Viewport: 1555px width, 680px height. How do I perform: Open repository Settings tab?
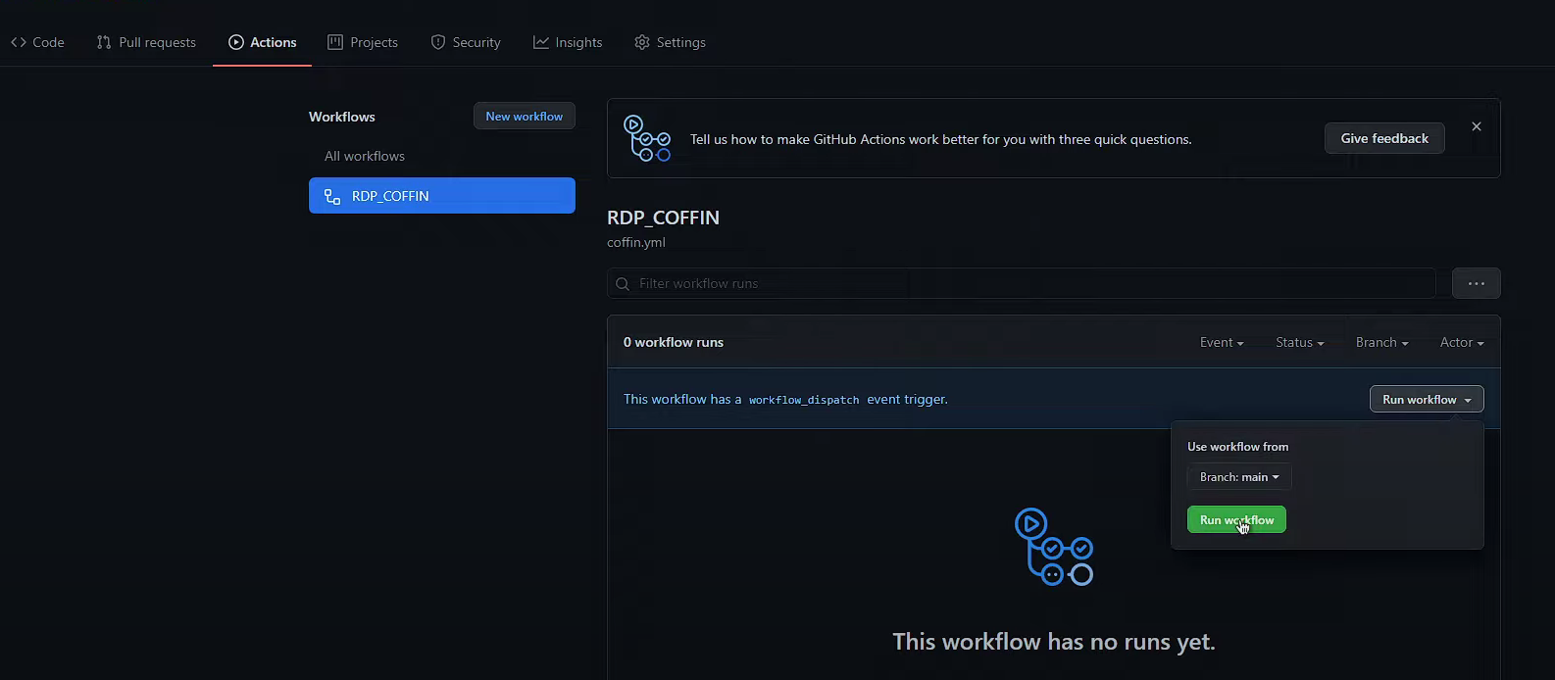(670, 42)
